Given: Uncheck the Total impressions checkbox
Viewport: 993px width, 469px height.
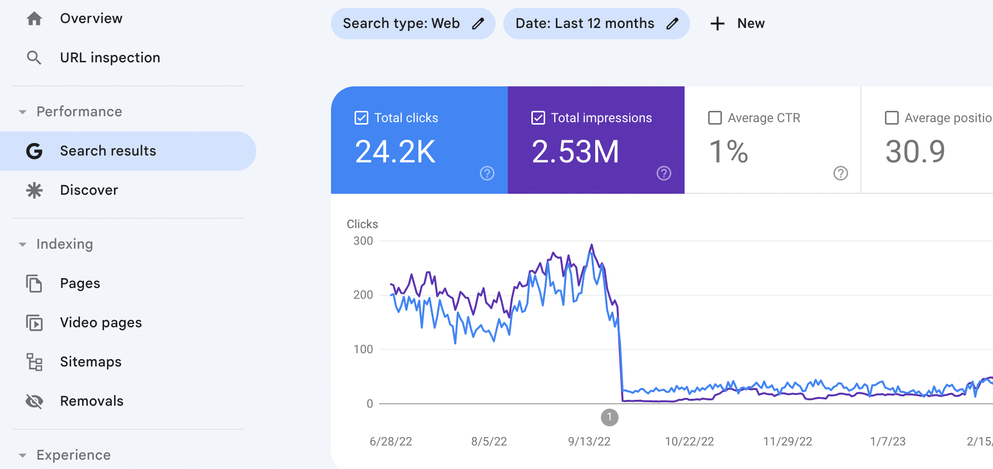Looking at the screenshot, I should click(x=538, y=118).
